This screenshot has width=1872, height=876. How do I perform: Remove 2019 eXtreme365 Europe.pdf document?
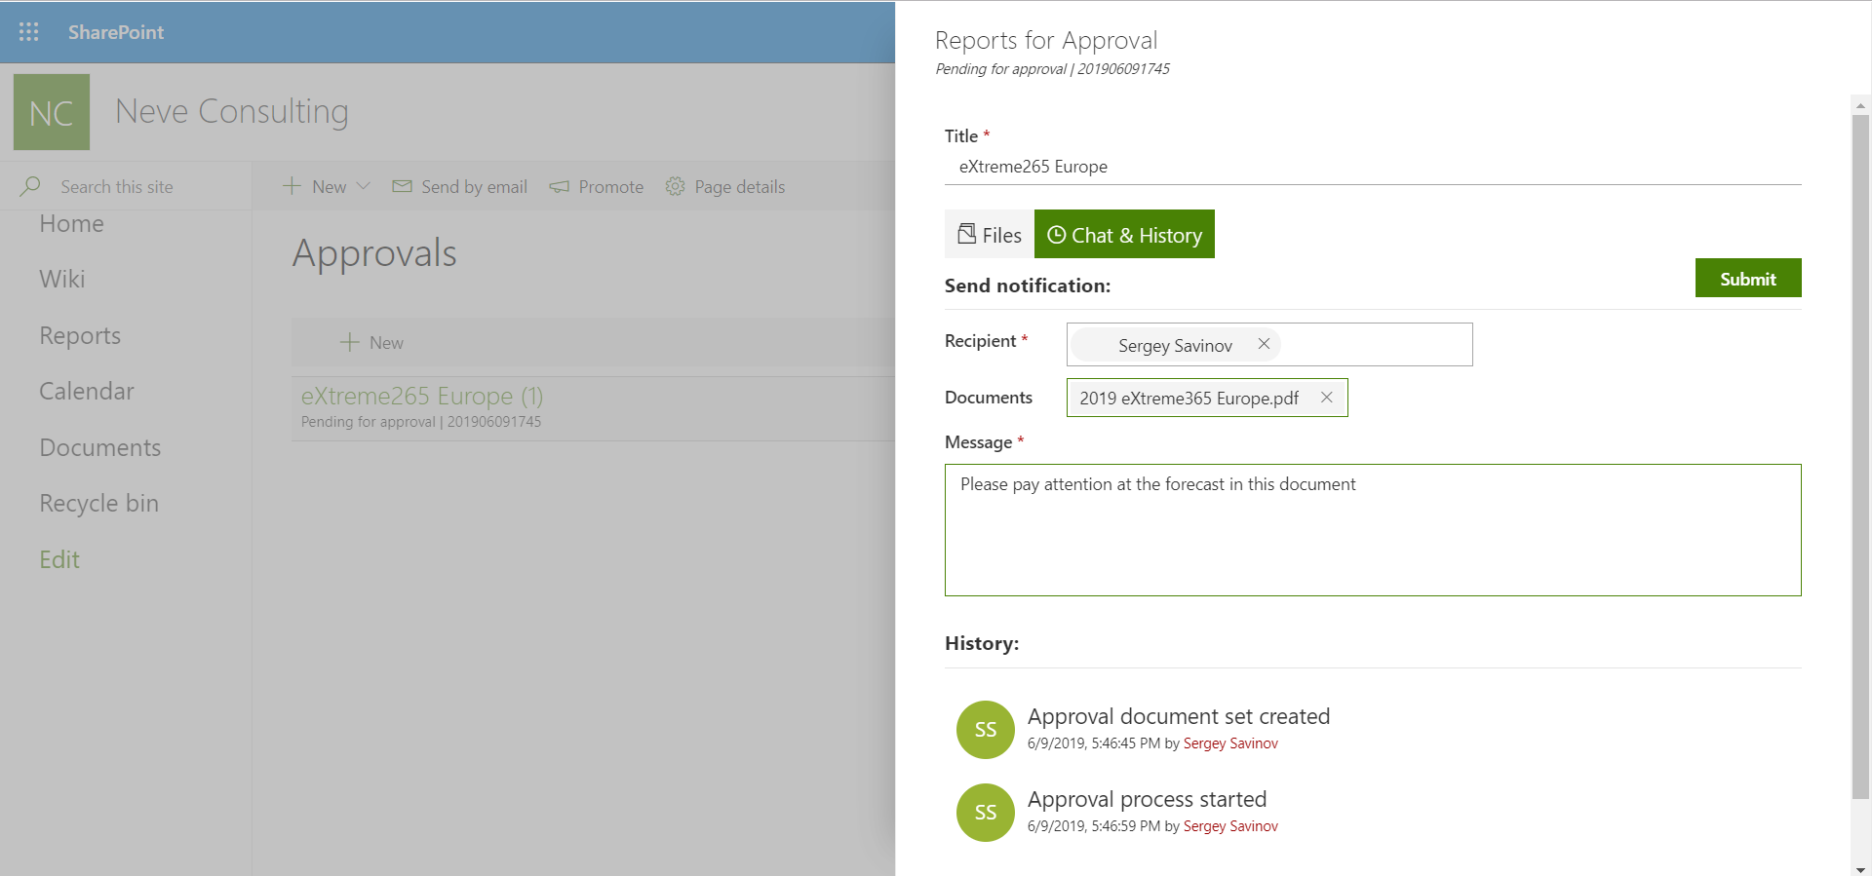(x=1326, y=398)
